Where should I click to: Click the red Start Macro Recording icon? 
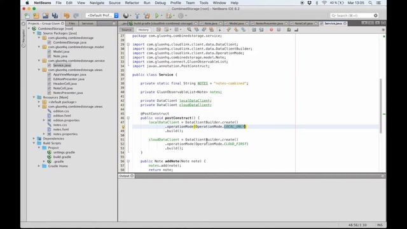point(272,30)
